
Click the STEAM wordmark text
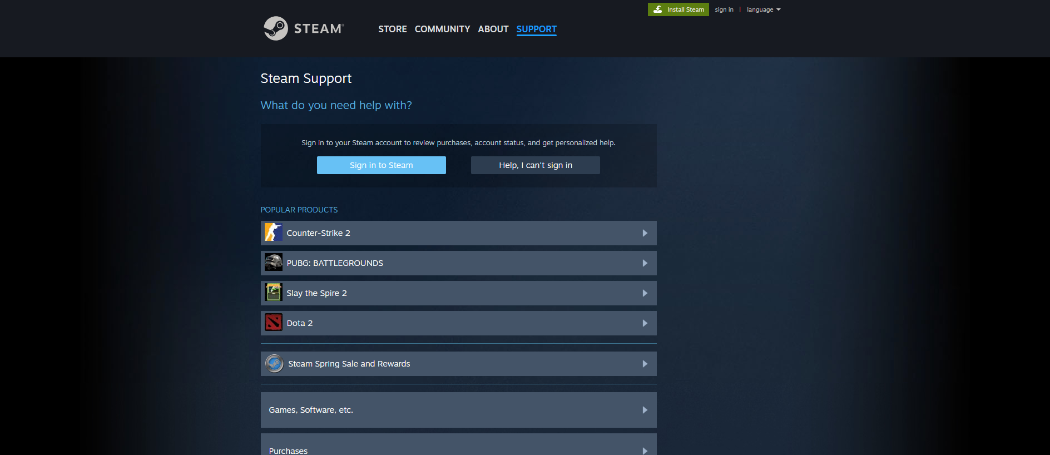(319, 28)
